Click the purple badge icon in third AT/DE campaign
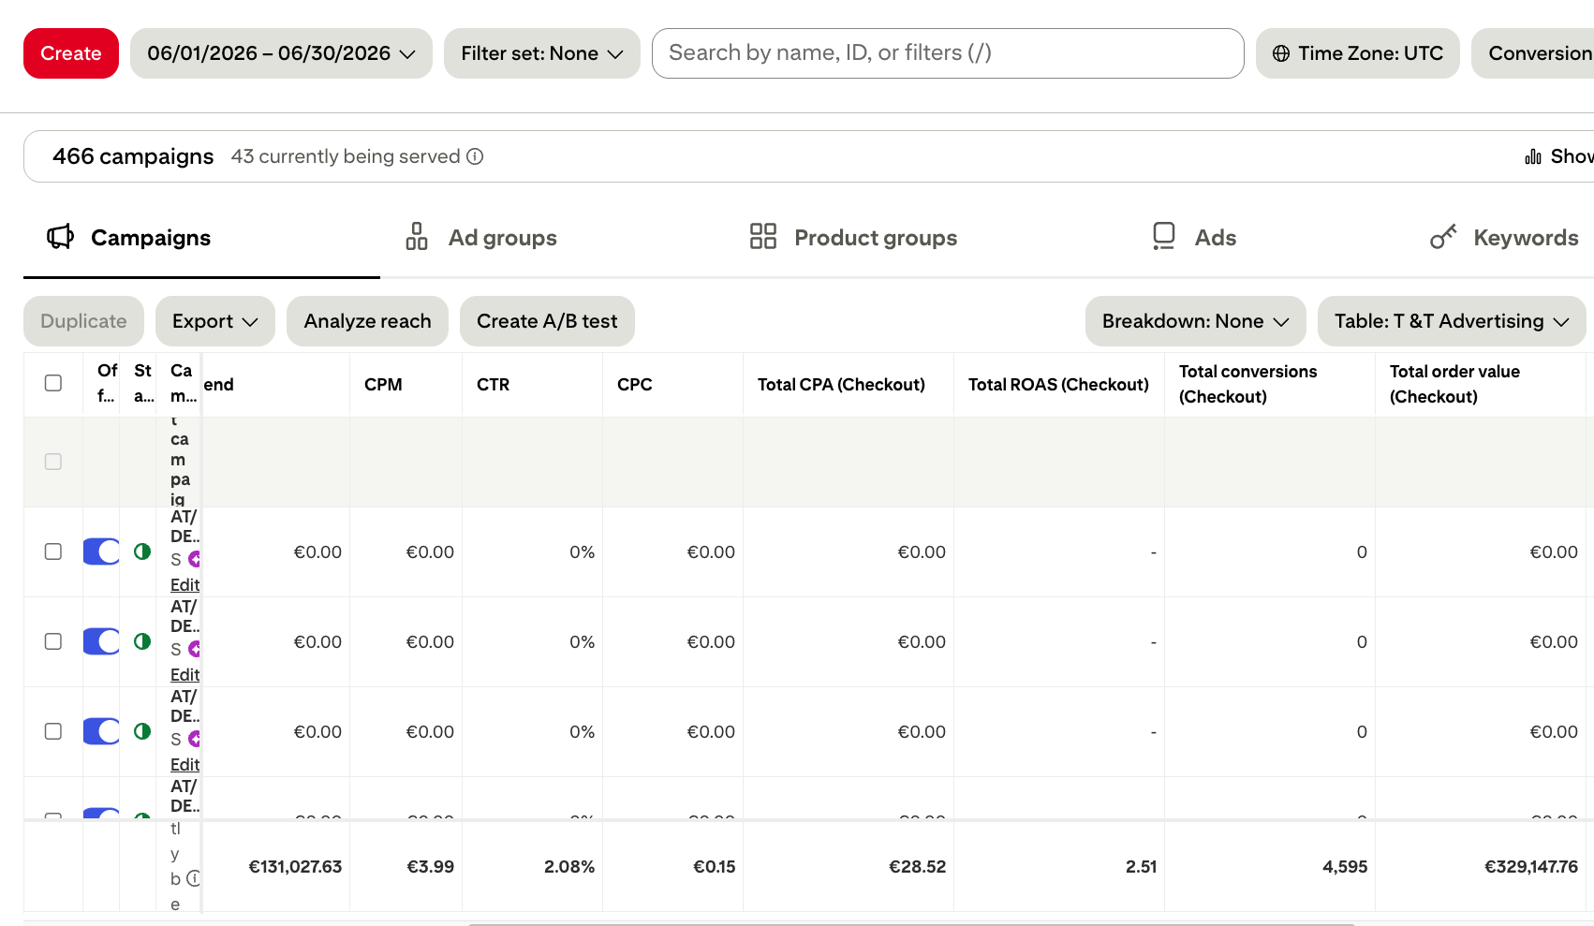 (x=194, y=739)
